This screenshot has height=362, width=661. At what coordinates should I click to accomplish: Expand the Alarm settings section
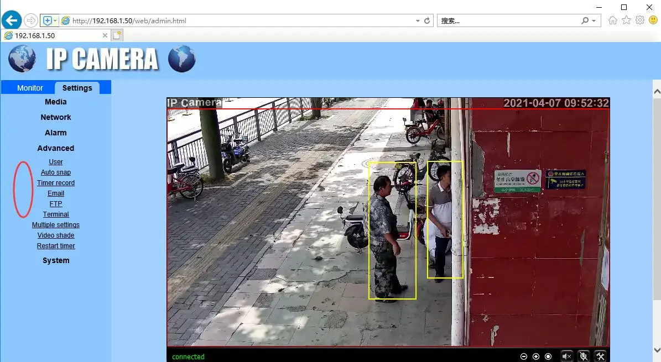click(56, 133)
